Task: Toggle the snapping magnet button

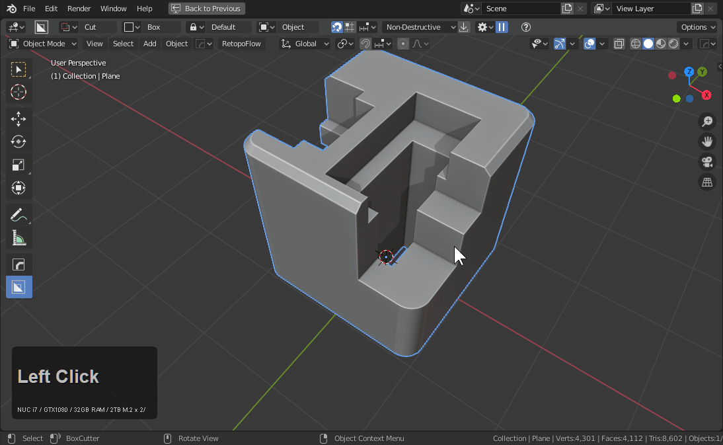Action: click(365, 44)
